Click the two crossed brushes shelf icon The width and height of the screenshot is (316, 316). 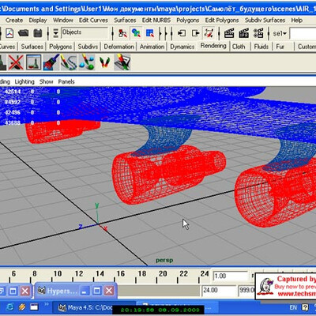[x=104, y=62]
